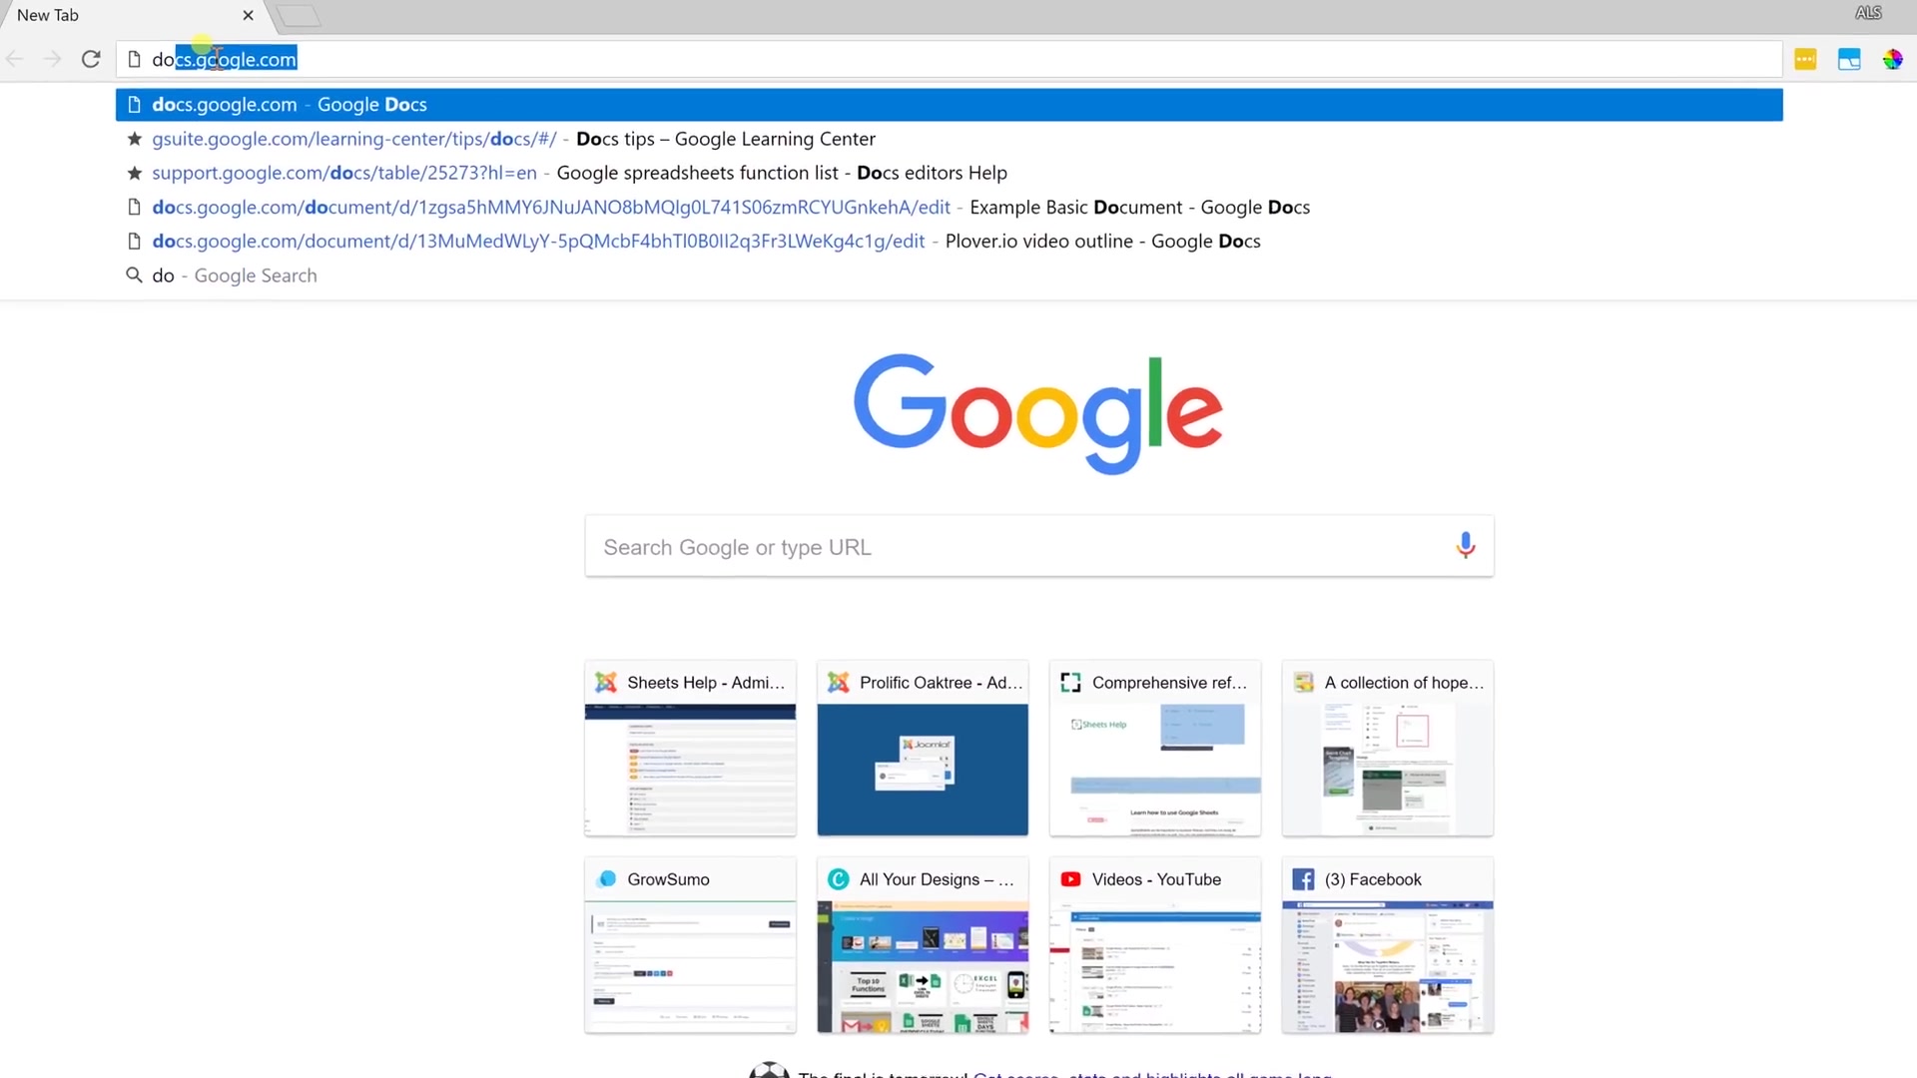Select 'docs.google.com - Google Docs' suggestion

[x=949, y=104]
